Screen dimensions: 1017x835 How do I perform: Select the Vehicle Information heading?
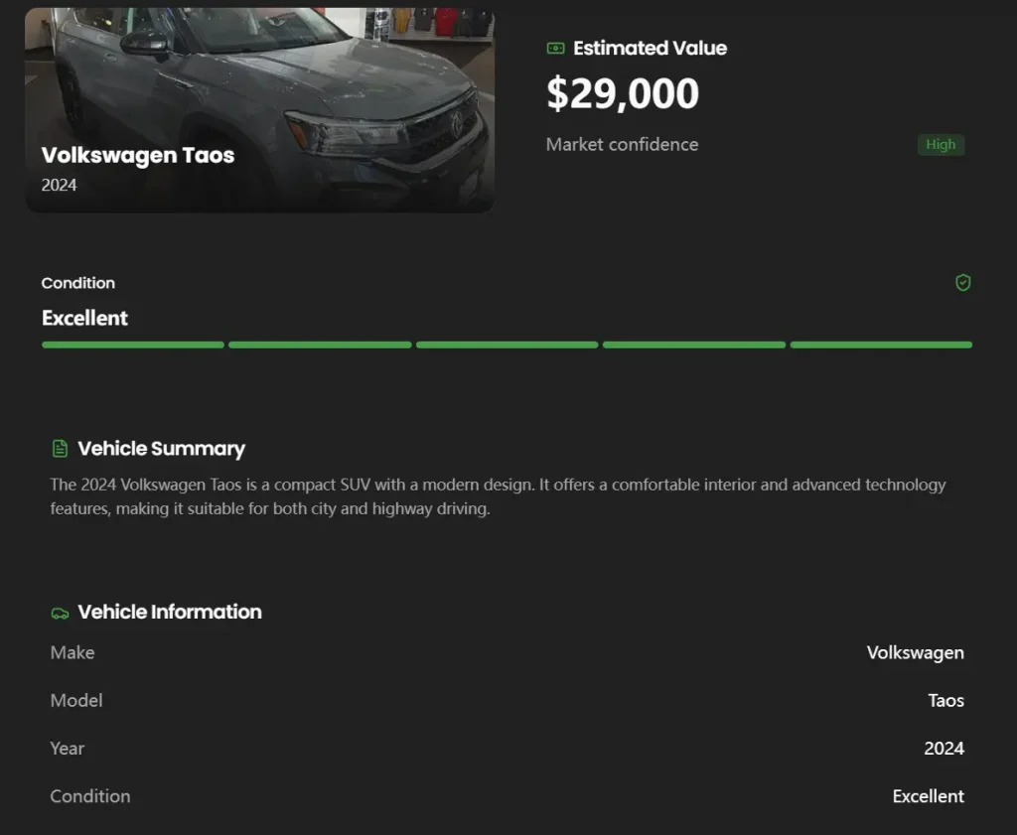pyautogui.click(x=170, y=612)
